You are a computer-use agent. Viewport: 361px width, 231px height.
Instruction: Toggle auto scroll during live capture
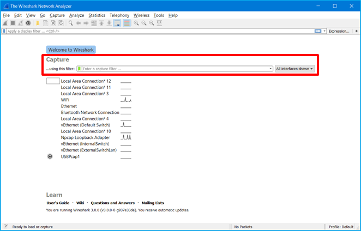117,23
